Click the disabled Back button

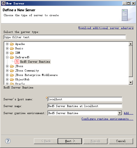(x=46, y=141)
